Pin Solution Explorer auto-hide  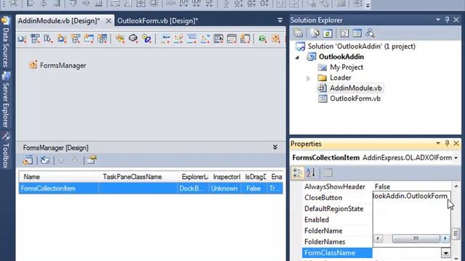(447, 20)
